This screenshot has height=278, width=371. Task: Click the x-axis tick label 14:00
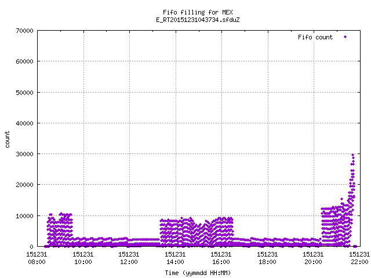175,262
